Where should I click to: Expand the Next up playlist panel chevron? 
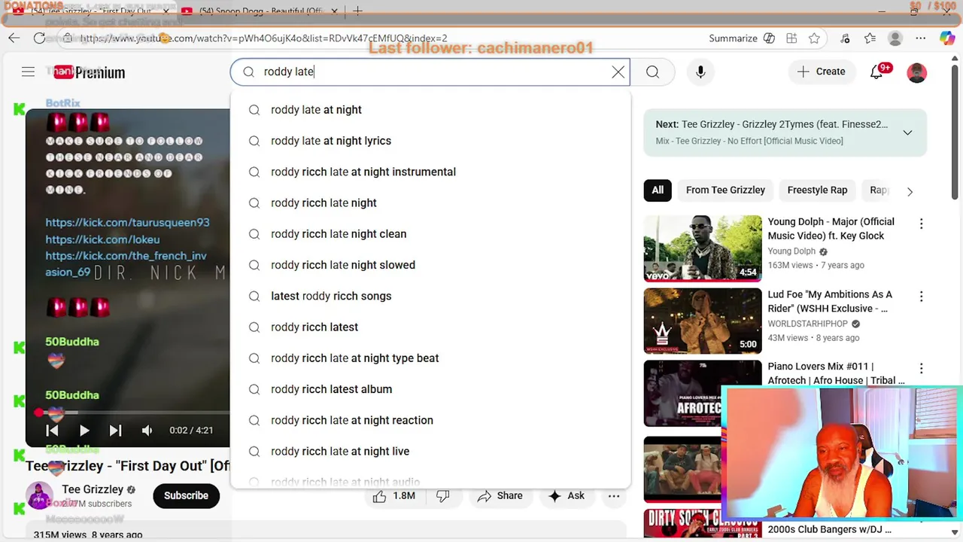(x=907, y=132)
